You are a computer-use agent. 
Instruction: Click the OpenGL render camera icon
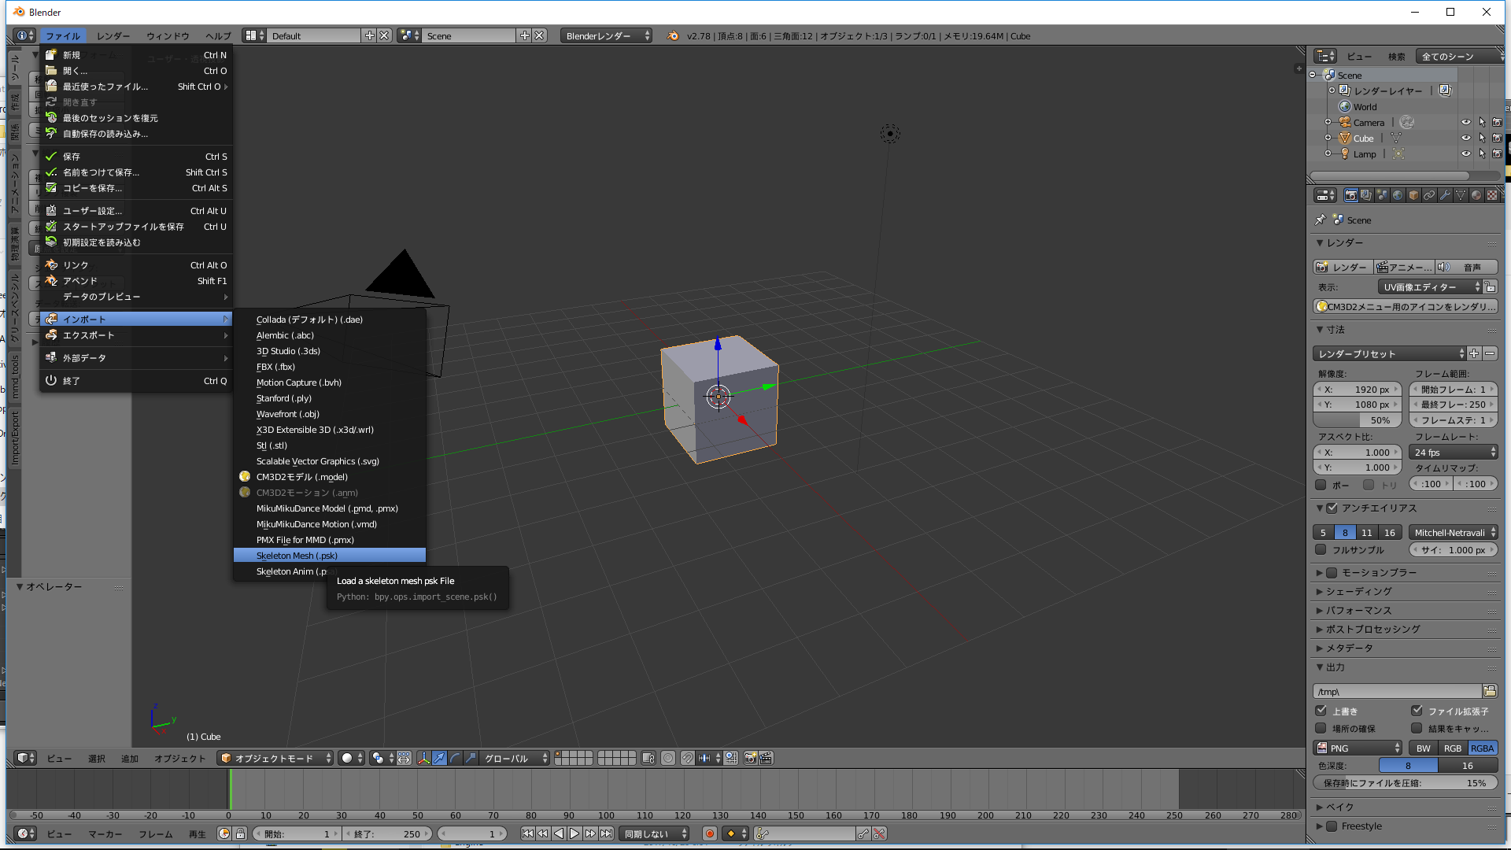(750, 758)
